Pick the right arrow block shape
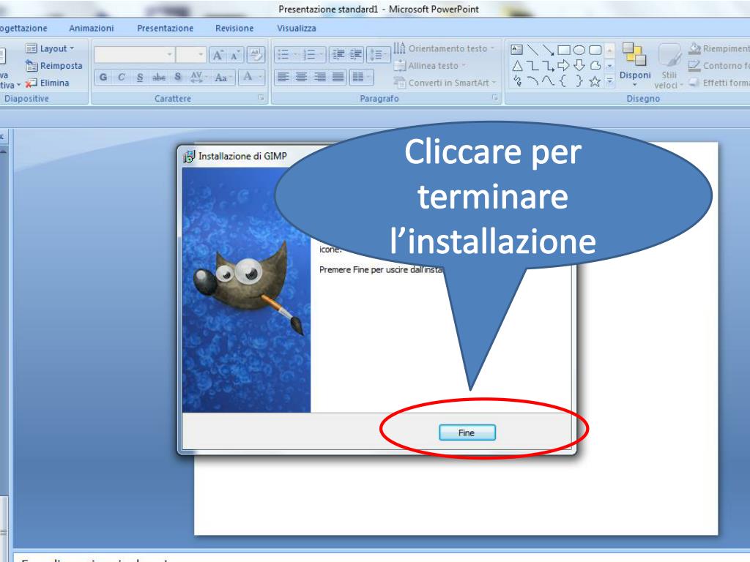The image size is (750, 562). [564, 65]
